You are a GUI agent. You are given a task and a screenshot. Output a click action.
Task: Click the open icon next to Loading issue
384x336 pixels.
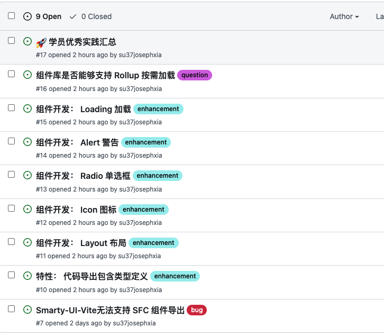tap(28, 108)
